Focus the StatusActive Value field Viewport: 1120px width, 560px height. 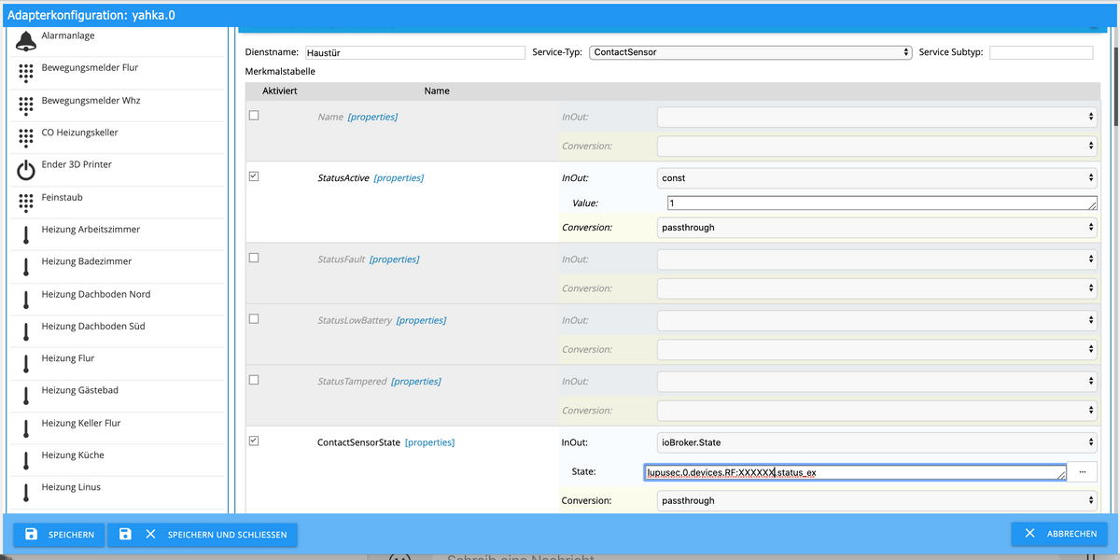coord(882,203)
